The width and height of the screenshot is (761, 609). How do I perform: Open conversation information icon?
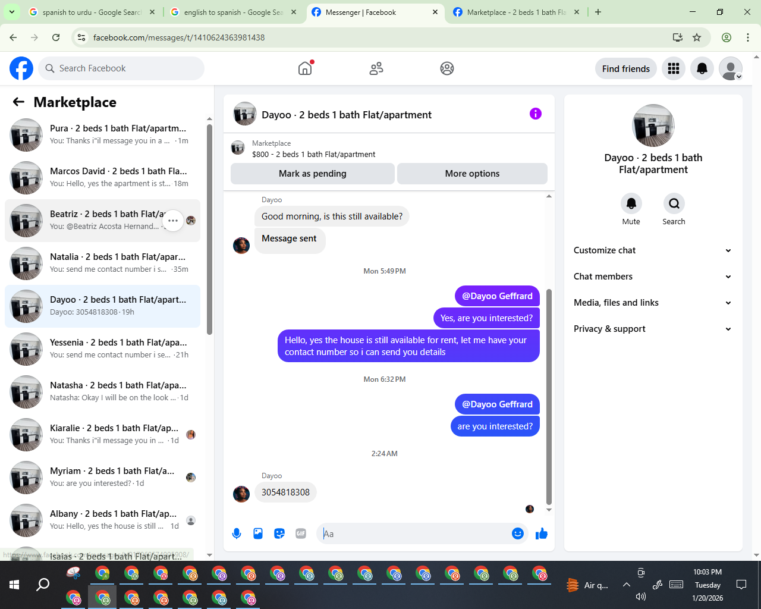[536, 114]
